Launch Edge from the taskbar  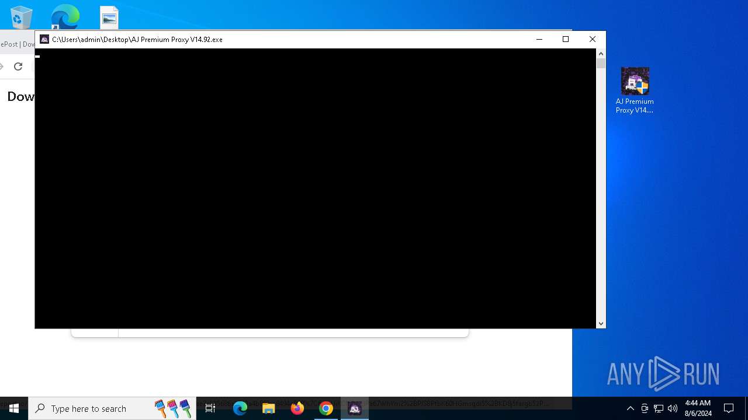240,408
